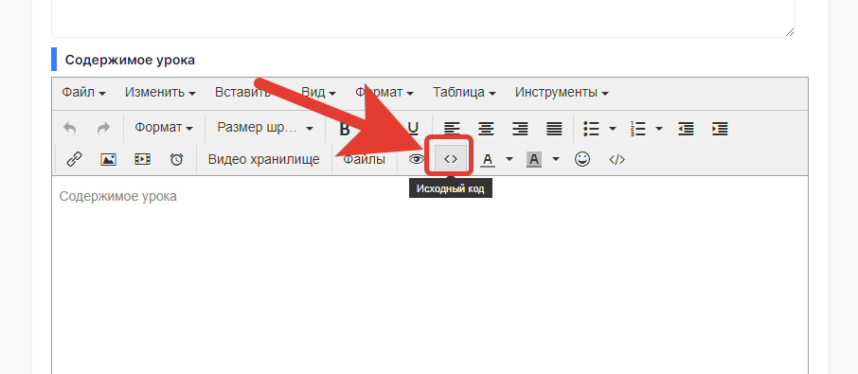858x374 pixels.
Task: Justify text alignment
Action: pyautogui.click(x=554, y=129)
